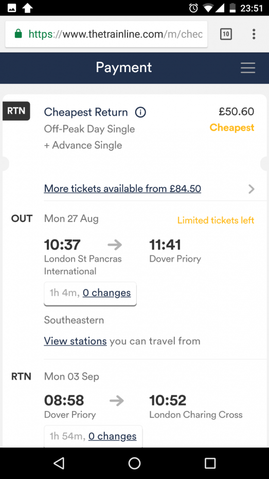This screenshot has height=479, width=269.
Task: Open the hamburger menu in Payment header
Action: (x=247, y=67)
